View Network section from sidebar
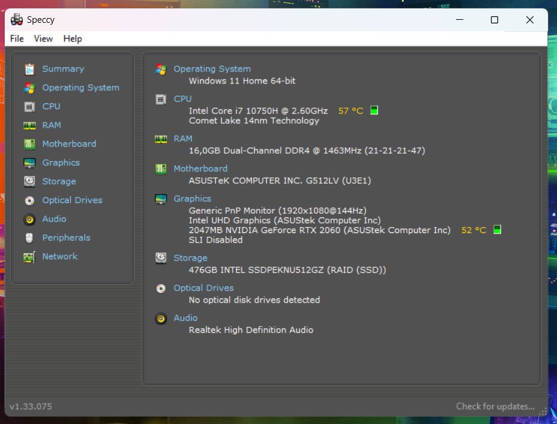 click(59, 256)
